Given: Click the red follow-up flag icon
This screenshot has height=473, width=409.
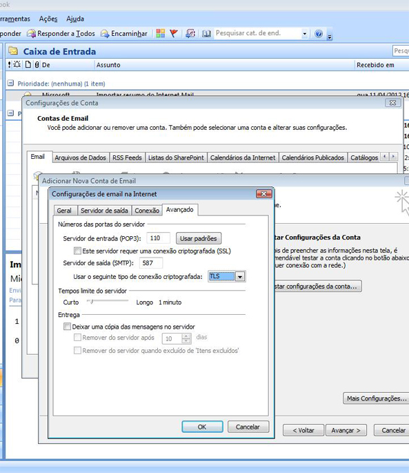Looking at the screenshot, I should pos(174,33).
